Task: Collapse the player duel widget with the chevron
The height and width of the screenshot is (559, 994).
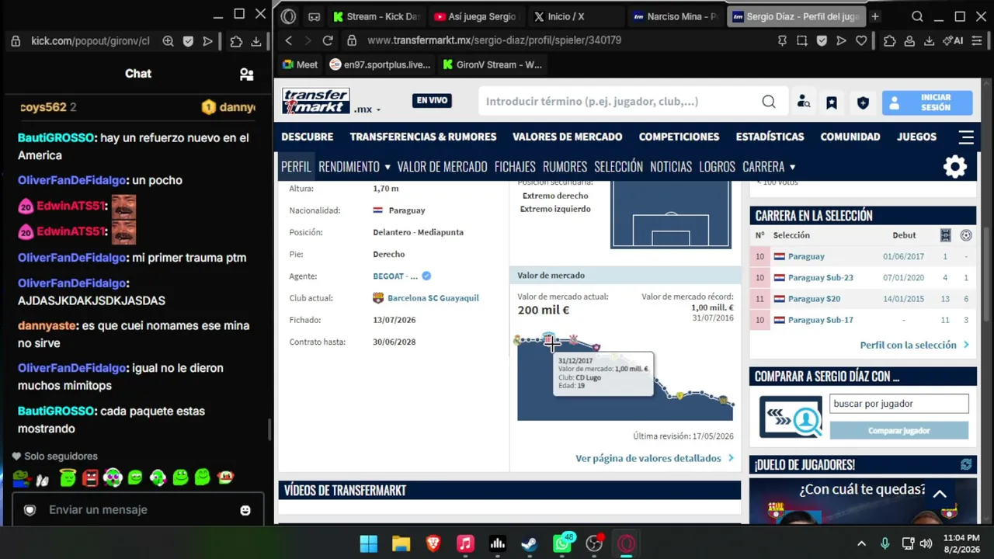Action: (940, 494)
